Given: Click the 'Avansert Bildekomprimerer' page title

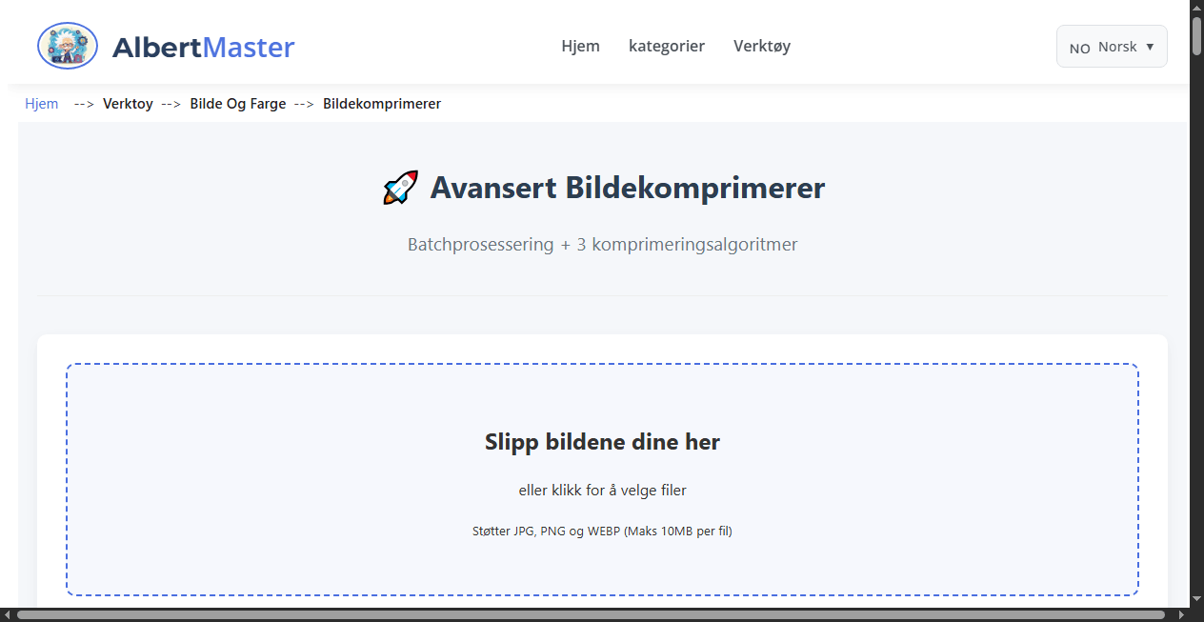Looking at the screenshot, I should (627, 188).
